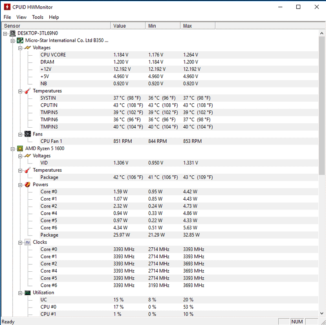This screenshot has width=326, height=325.
Task: Minimize the HWMonitor window
Action: point(280,7)
